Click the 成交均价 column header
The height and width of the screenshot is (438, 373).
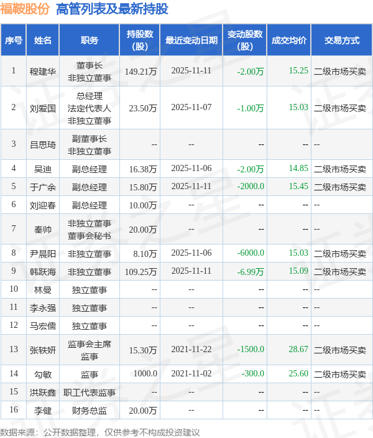(289, 40)
